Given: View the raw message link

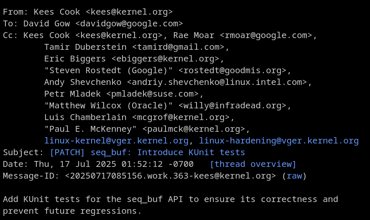Looking at the screenshot, I should click(x=294, y=176).
